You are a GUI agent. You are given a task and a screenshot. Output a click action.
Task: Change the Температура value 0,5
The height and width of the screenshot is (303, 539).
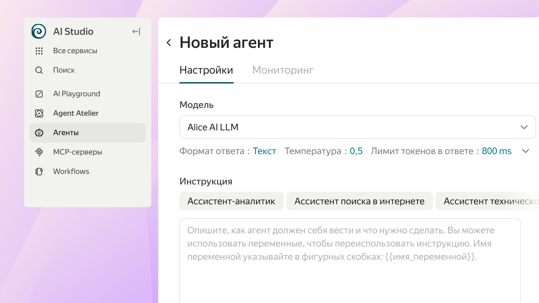coord(356,151)
